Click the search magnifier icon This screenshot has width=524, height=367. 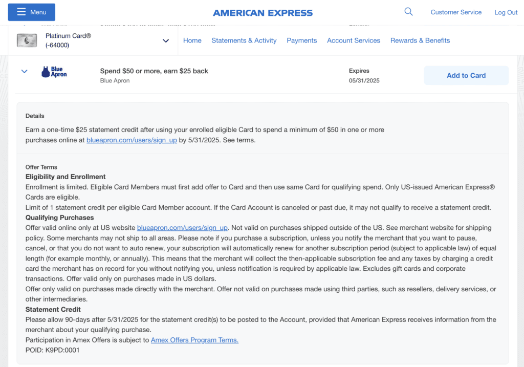(408, 11)
